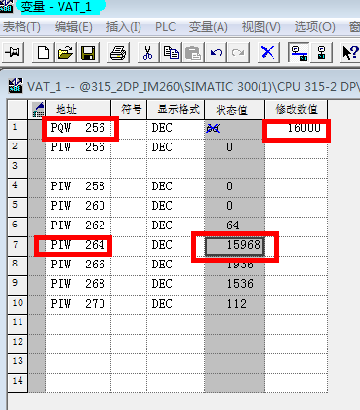360x410 pixels.
Task: Open the 表格(T) menu
Action: [21, 27]
